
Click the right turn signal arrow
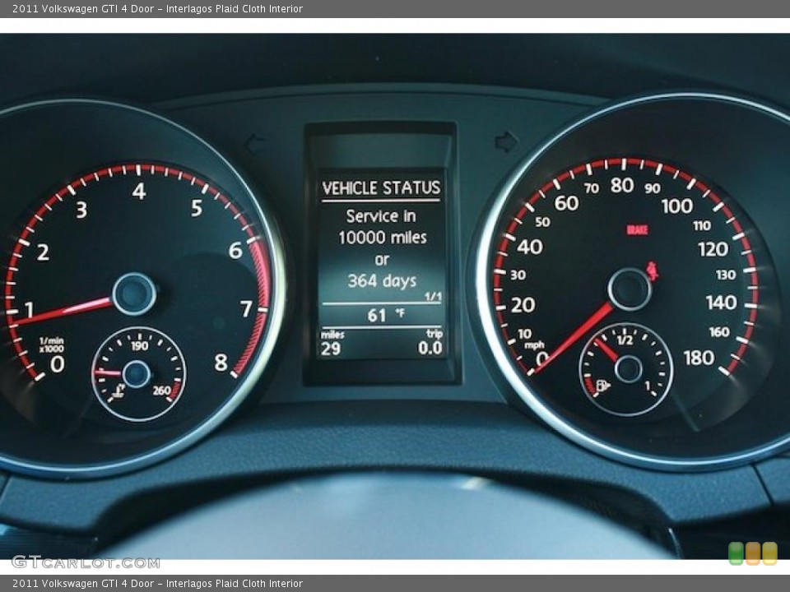[506, 142]
